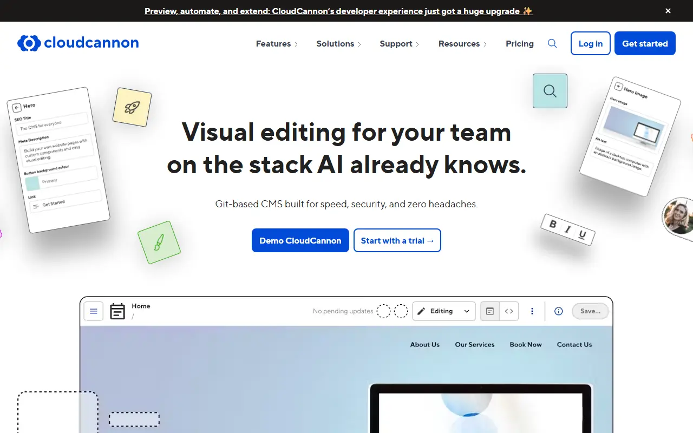Click the Log in button
Viewport: 693px width, 433px height.
(591, 43)
